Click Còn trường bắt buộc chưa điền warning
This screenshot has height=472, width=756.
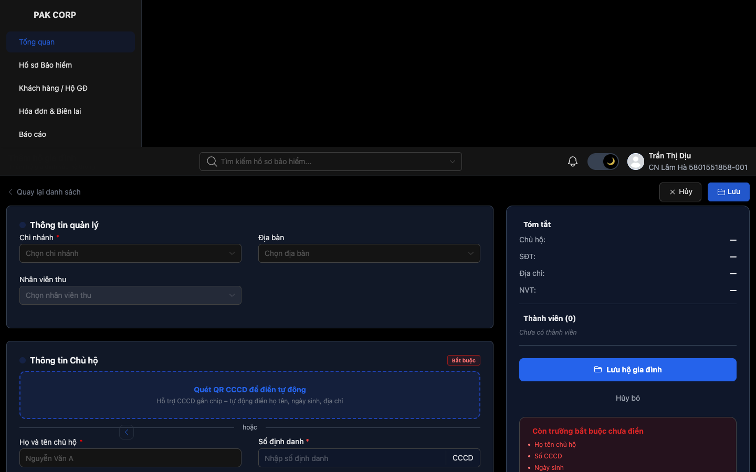pyautogui.click(x=588, y=431)
